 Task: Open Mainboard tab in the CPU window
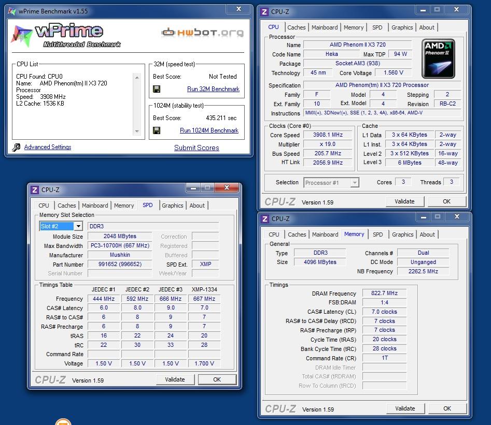tap(325, 27)
